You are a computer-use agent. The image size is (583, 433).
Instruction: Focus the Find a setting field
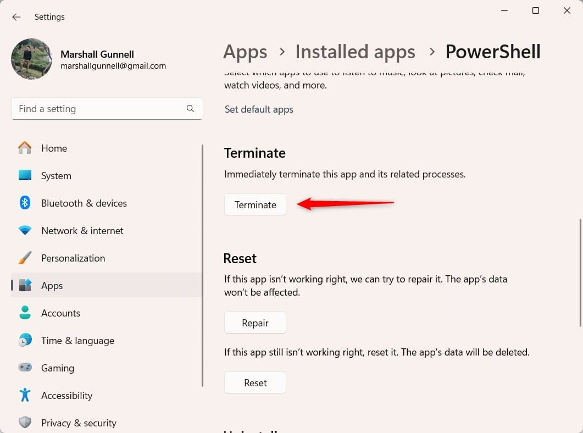[107, 109]
